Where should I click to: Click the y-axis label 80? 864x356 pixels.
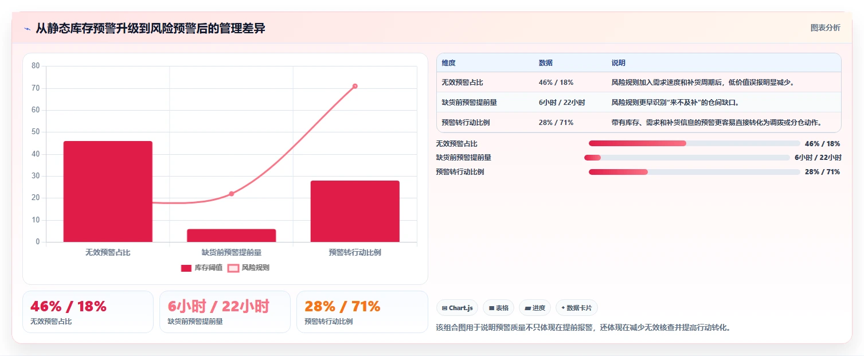tap(36, 66)
